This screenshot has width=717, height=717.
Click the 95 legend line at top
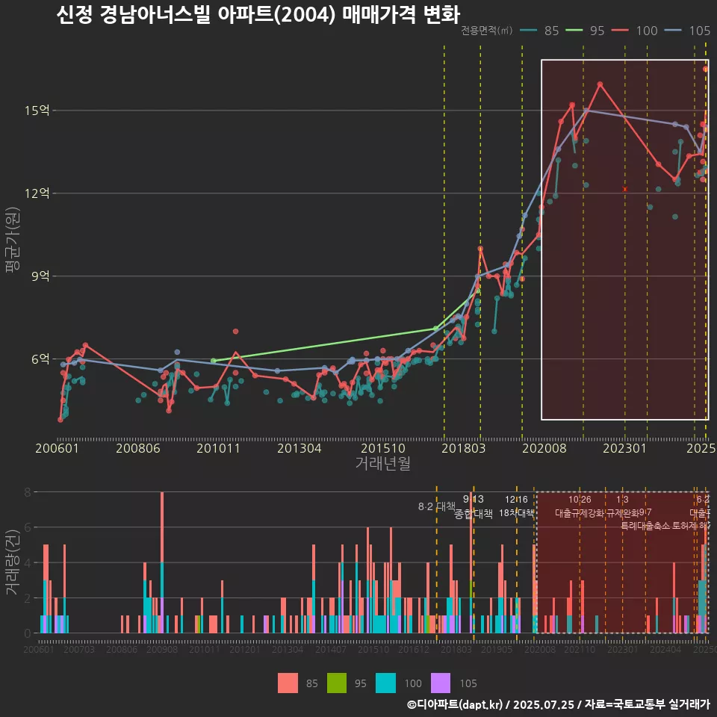[574, 31]
